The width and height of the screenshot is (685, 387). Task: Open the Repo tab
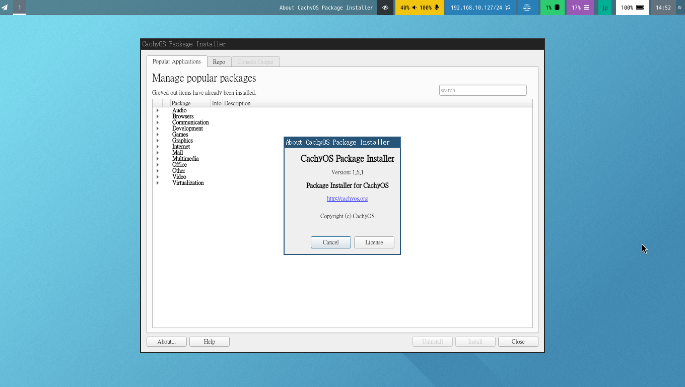(x=219, y=62)
